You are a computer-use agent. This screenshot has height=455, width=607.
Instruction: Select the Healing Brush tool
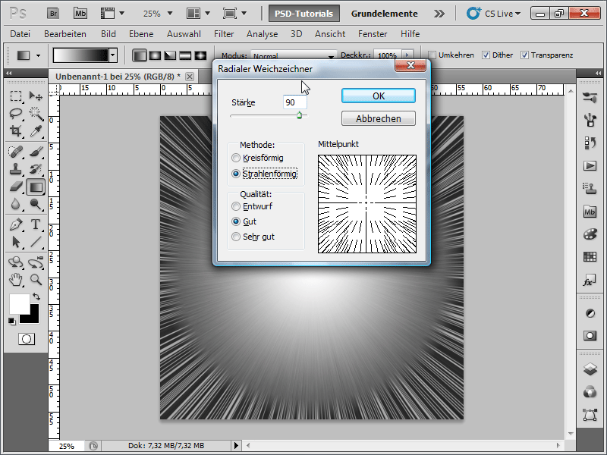click(16, 152)
